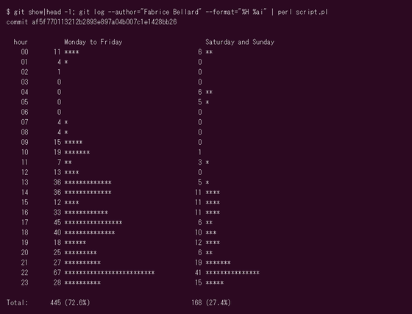The width and height of the screenshot is (412, 314).
Task: Click the hour 22 weekend count 41
Action: pos(199,273)
